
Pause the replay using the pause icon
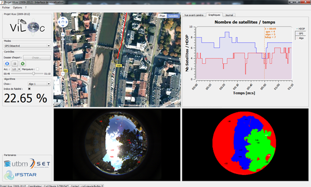tap(15, 64)
